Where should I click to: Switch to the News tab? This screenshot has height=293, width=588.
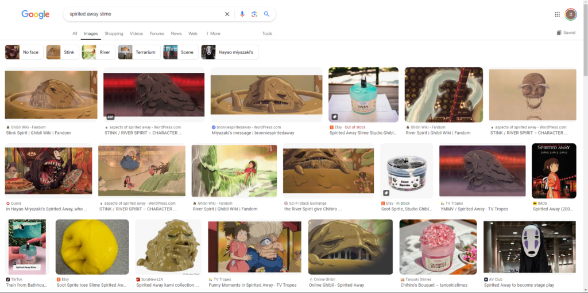pos(176,33)
